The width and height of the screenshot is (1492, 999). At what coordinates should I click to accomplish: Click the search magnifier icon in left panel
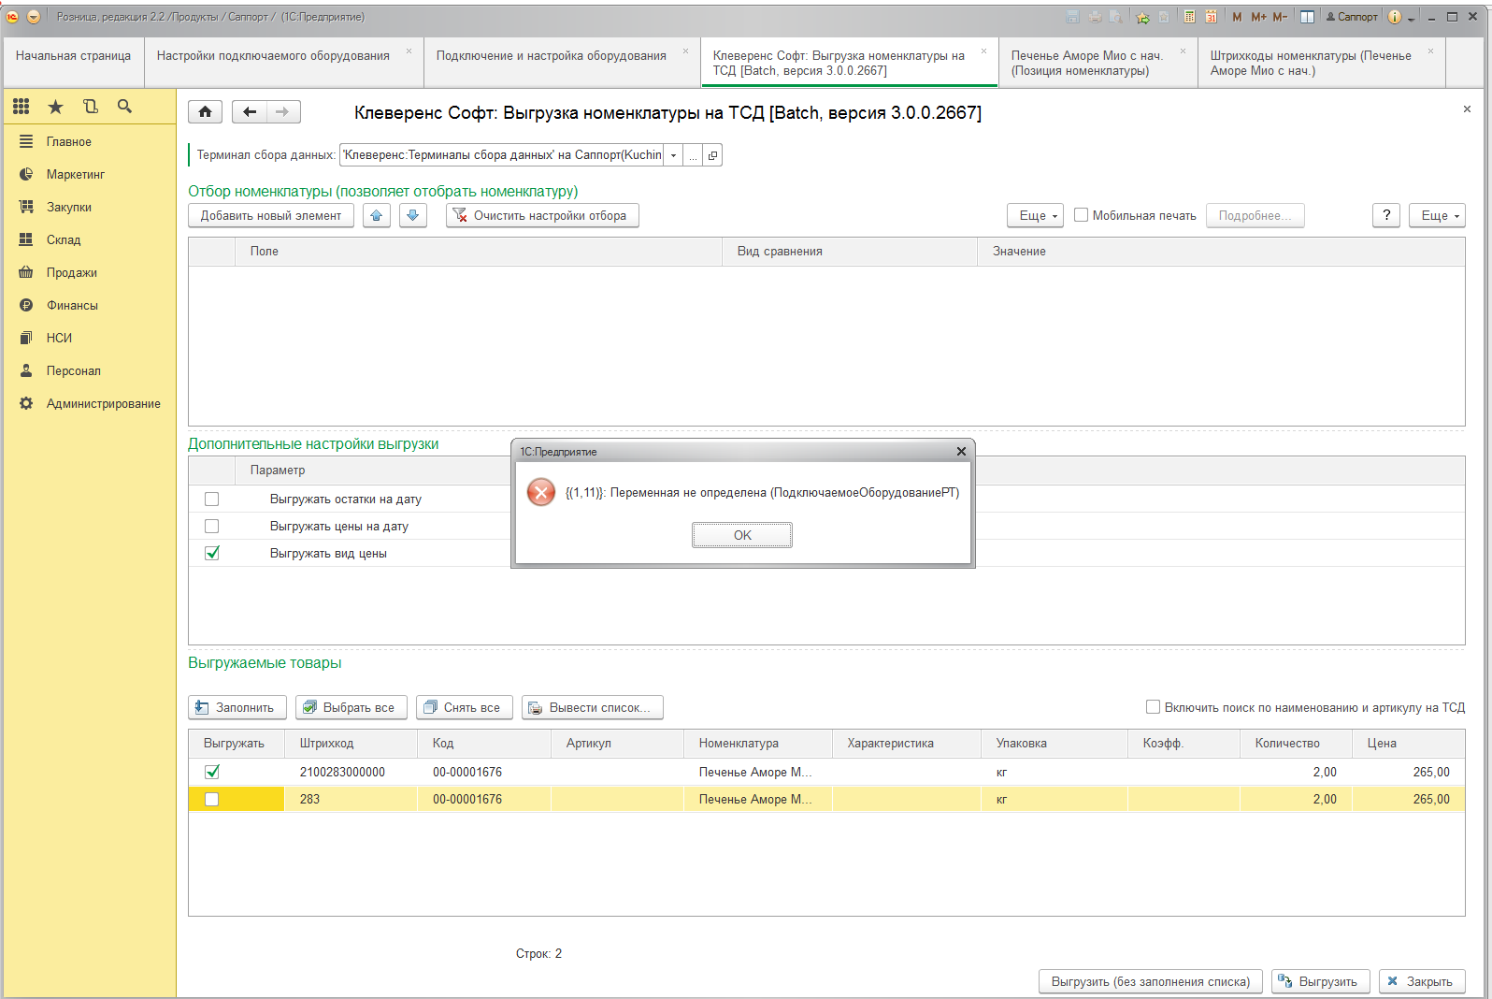pos(124,107)
